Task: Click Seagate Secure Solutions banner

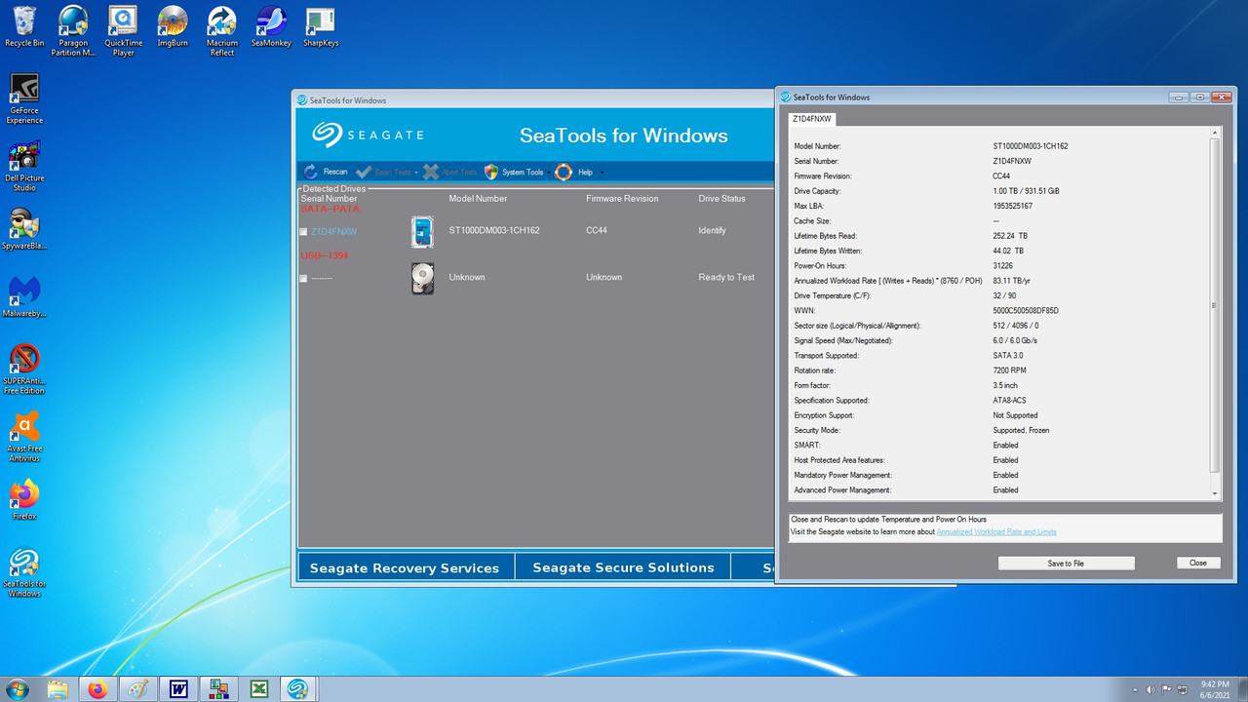Action: [x=623, y=567]
